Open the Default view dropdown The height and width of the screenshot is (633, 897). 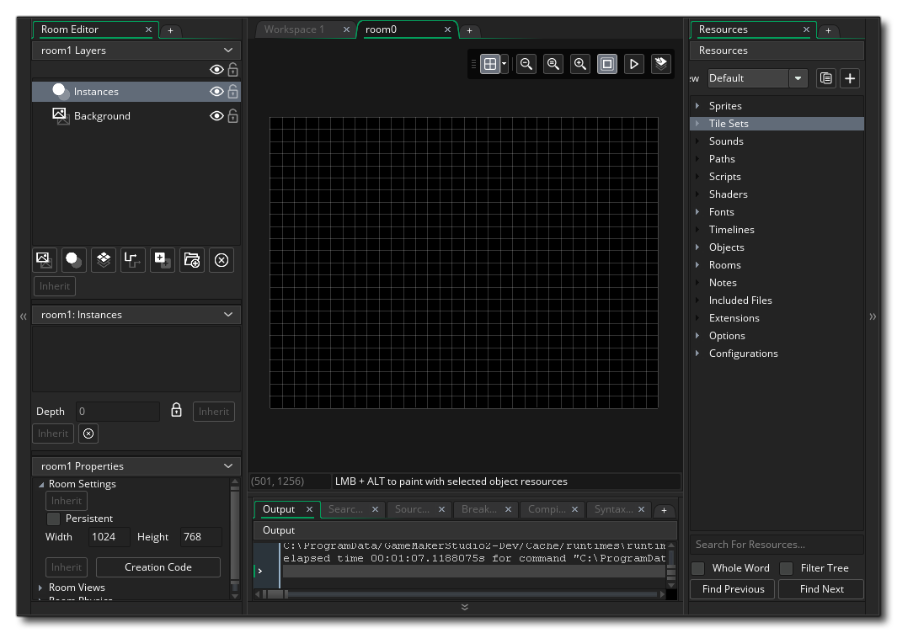798,78
